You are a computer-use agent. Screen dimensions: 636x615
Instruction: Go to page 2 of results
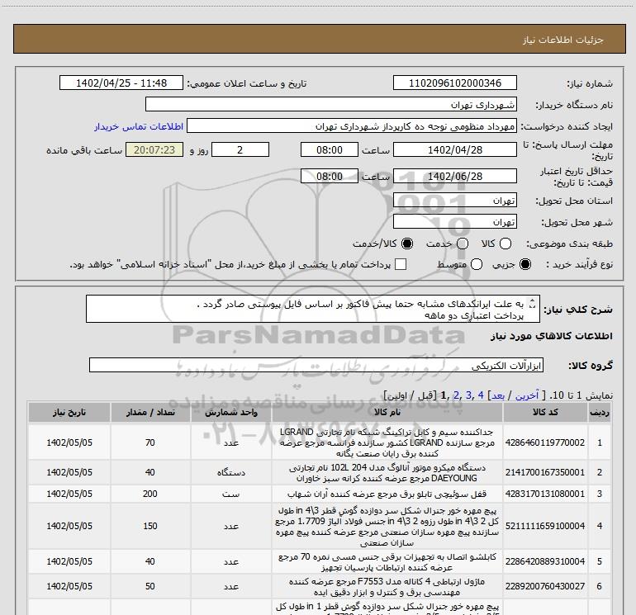(x=456, y=395)
